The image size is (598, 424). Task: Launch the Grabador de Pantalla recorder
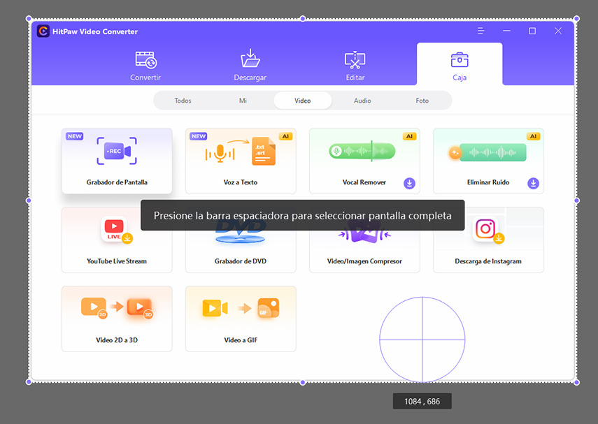(117, 161)
